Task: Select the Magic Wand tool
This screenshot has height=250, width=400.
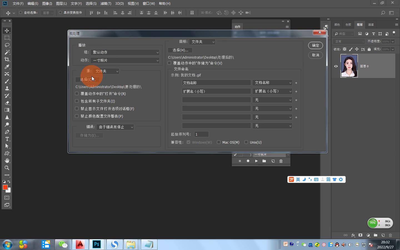Action: coord(7,52)
